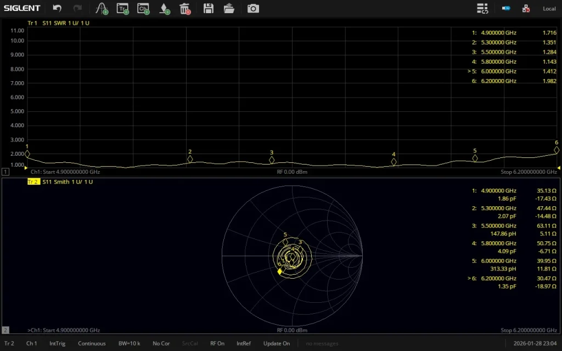Viewport: 562px width, 351px height.
Task: Open the recall file folder icon
Action: [229, 8]
